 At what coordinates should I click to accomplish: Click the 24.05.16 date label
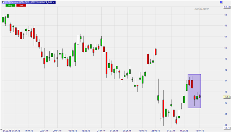coord(101,131)
